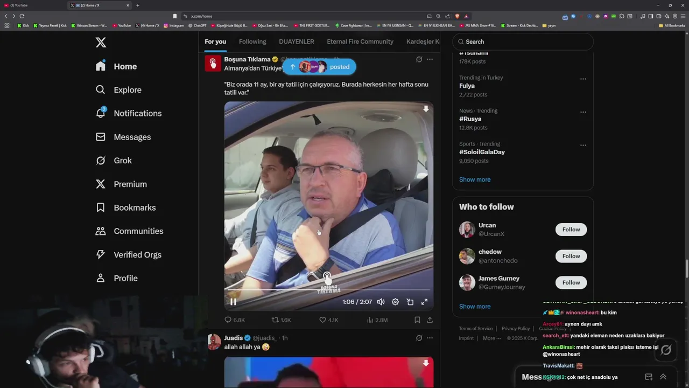Click Grok icon on Juadis post

[x=419, y=338]
